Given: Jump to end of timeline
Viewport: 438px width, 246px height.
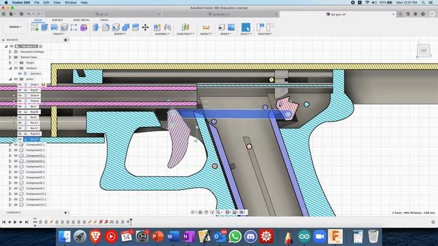Looking at the screenshot, I should click(27, 222).
